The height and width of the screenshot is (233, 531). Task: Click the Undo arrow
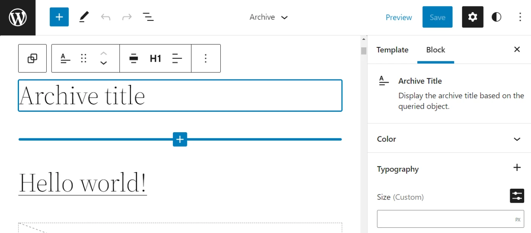(105, 17)
